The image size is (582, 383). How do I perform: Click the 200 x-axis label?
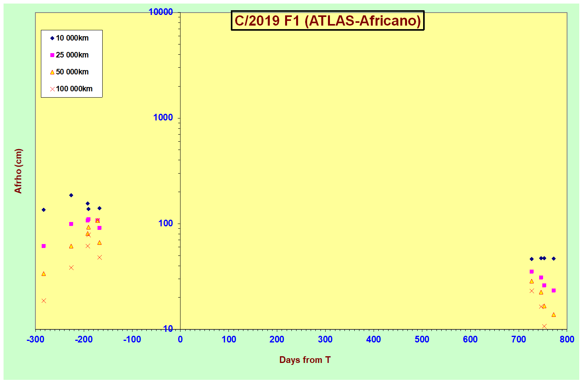tap(277, 340)
